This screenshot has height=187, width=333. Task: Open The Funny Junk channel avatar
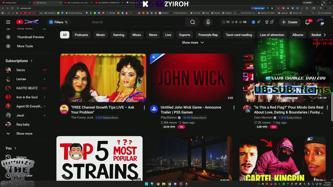point(64,109)
